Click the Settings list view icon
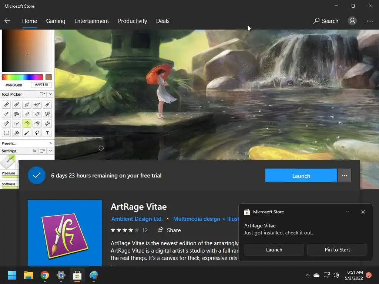The width and height of the screenshot is (379, 284). click(x=34, y=151)
